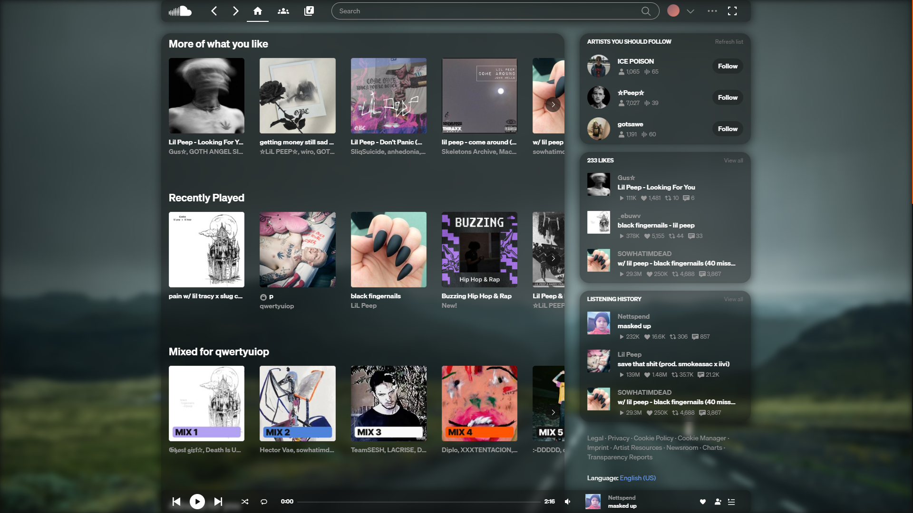The image size is (913, 513).
Task: Mute the player volume
Action: tap(568, 502)
